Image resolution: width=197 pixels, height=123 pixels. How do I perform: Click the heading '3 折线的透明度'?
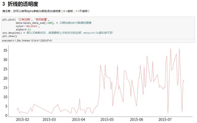[x=20, y=4]
